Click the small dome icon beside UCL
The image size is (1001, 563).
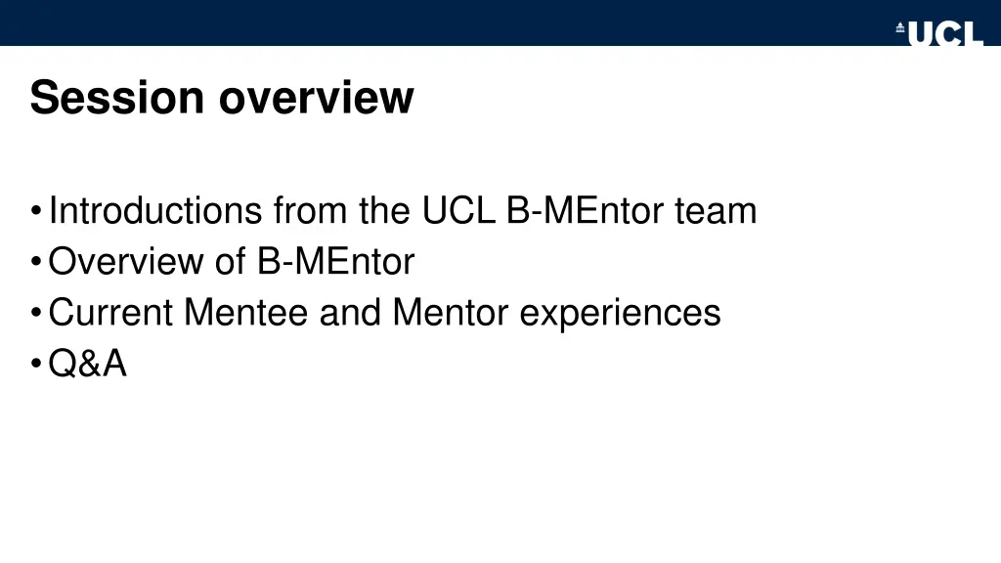coord(900,26)
